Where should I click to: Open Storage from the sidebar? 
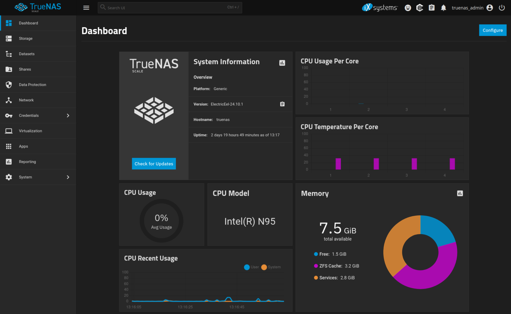(x=26, y=38)
